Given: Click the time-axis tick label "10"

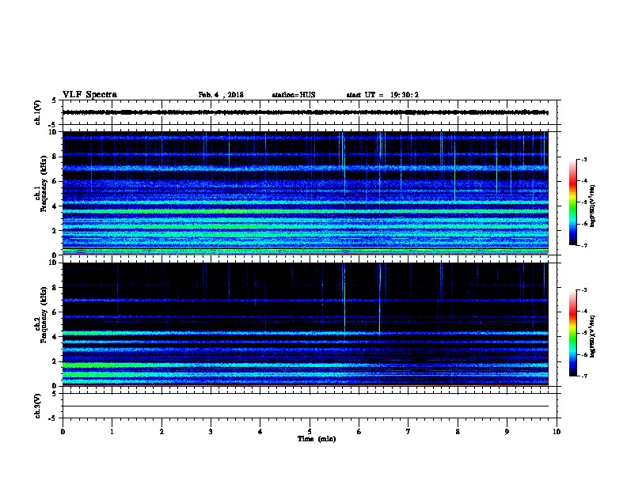Looking at the screenshot, I should (x=557, y=432).
